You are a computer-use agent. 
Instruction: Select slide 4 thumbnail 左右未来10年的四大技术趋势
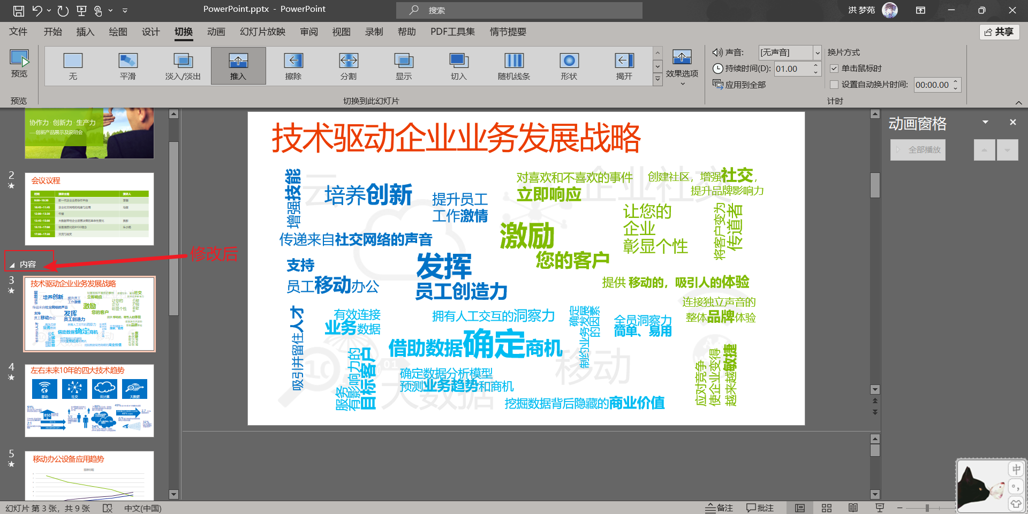tap(89, 401)
